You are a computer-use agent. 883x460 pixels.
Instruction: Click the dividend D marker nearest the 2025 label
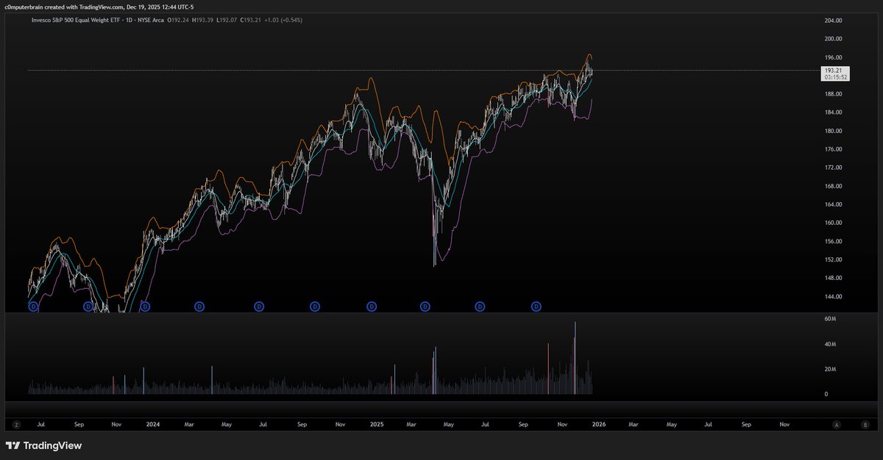point(372,306)
